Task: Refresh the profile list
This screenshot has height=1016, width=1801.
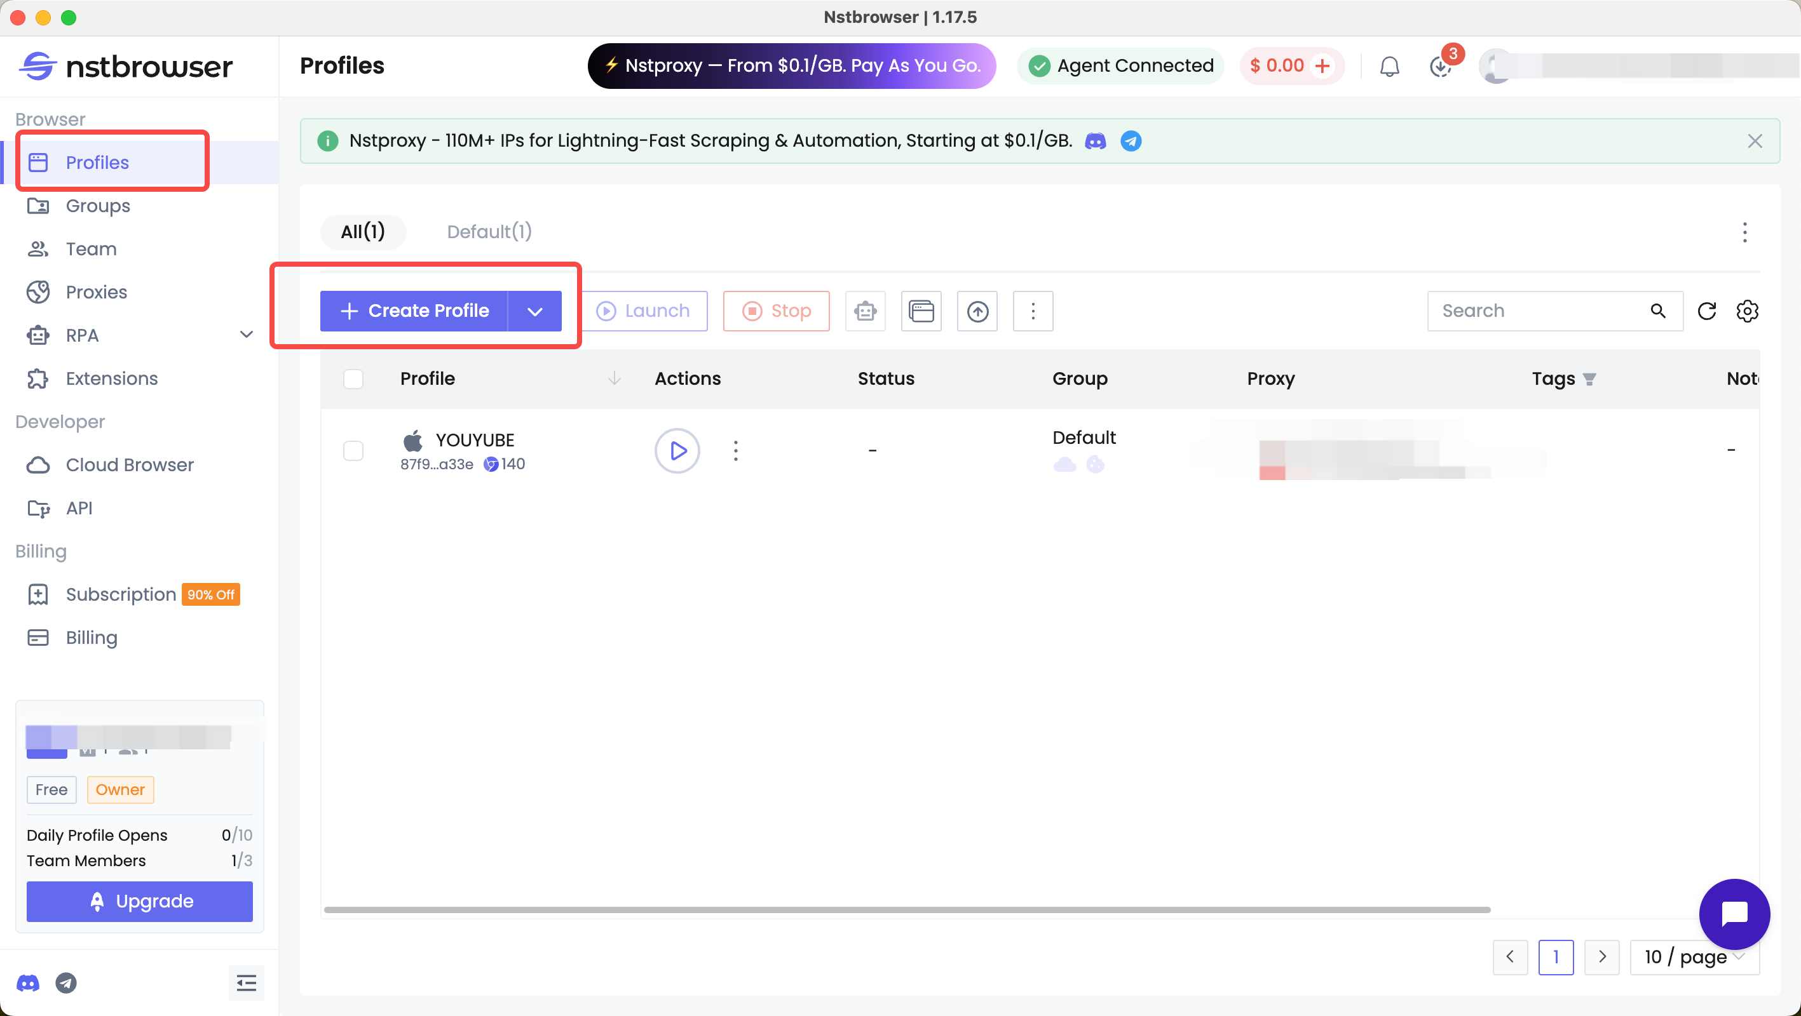Action: click(1708, 311)
